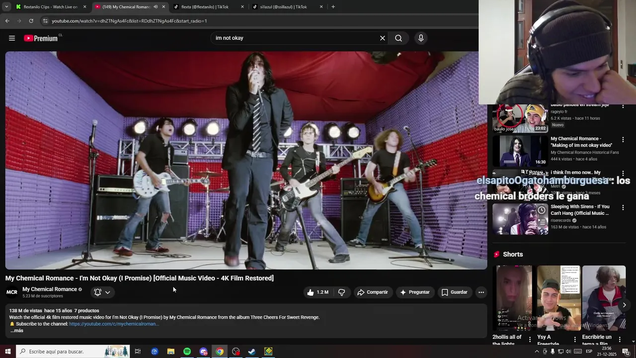The height and width of the screenshot is (358, 636).
Task: Open the Ysy A Freestyle short thumbnail
Action: pos(558,298)
